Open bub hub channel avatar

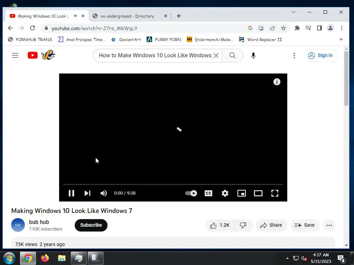pyautogui.click(x=18, y=225)
